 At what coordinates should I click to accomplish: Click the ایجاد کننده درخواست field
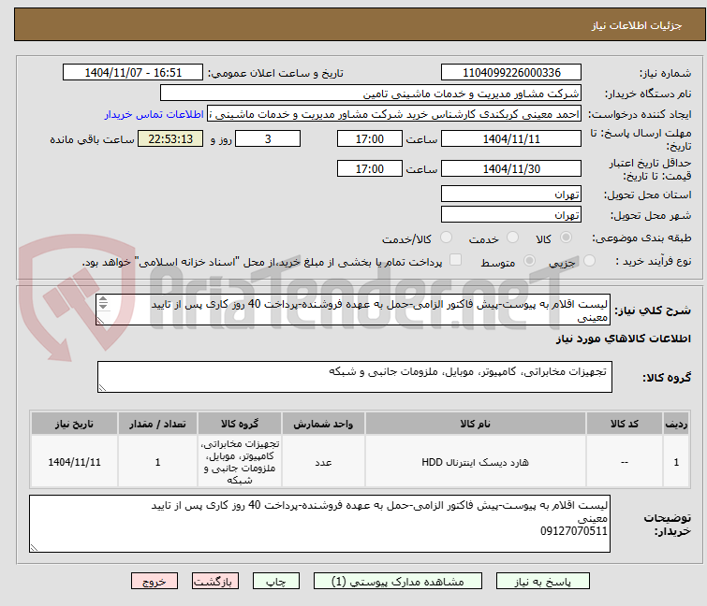(x=394, y=114)
